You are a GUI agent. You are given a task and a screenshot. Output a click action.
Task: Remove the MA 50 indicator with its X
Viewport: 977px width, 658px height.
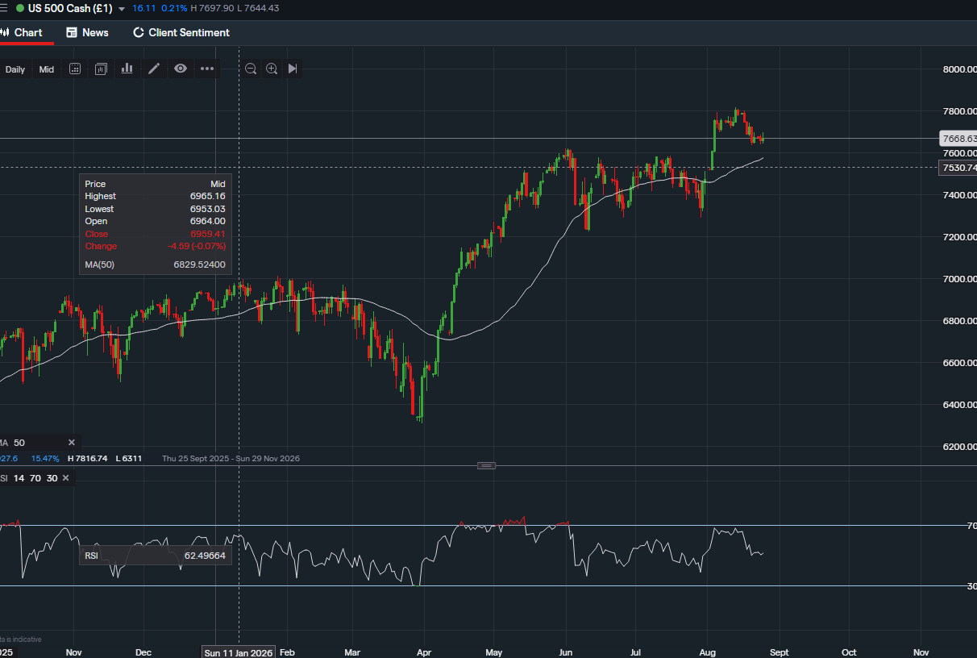click(x=71, y=443)
